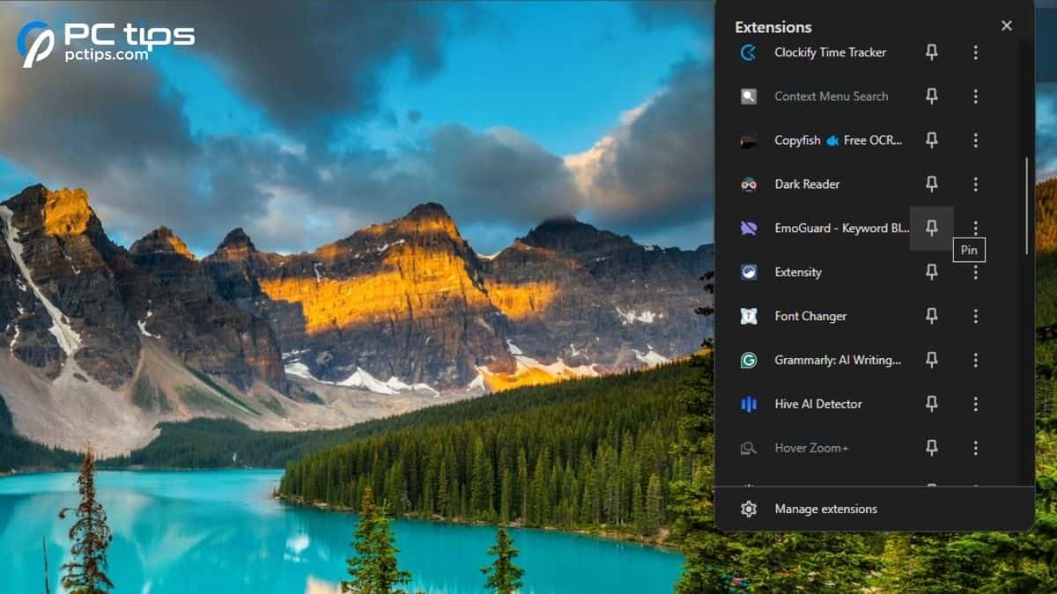Click the Hive AI Detector extension icon
Screen dimensions: 1057x594
749,404
